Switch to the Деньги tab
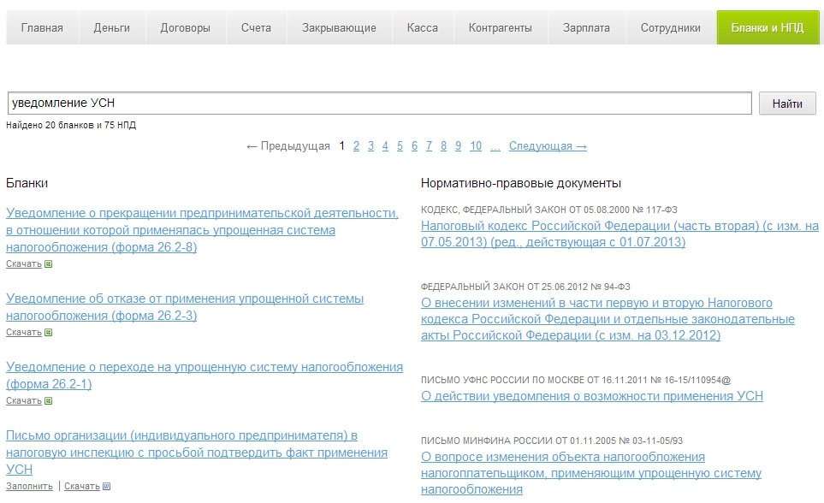Image resolution: width=824 pixels, height=503 pixels. (x=111, y=28)
